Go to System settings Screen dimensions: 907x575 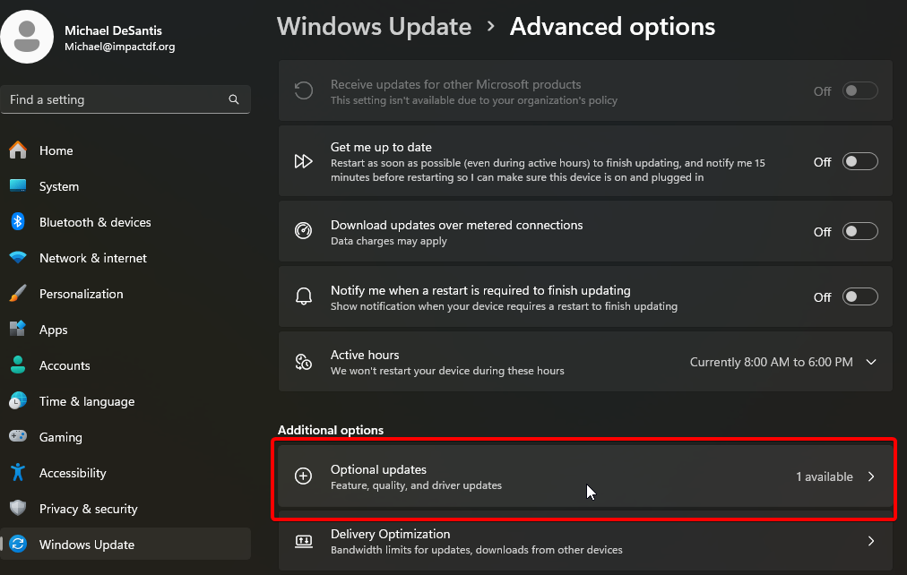click(x=125, y=186)
